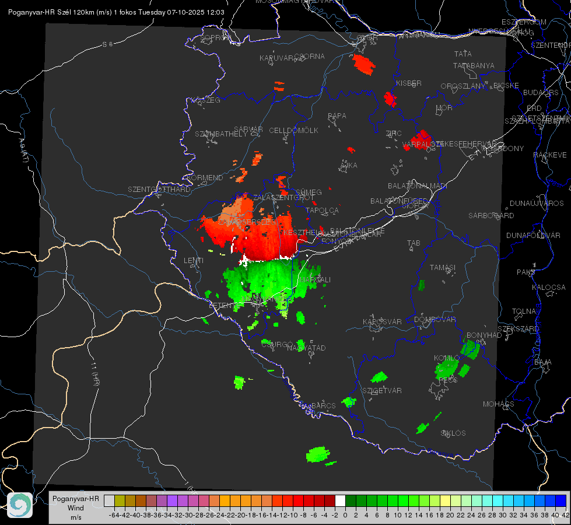Click the CELLDÖMÖLK city label
Image resolution: width=571 pixels, height=525 pixels.
pyautogui.click(x=294, y=131)
